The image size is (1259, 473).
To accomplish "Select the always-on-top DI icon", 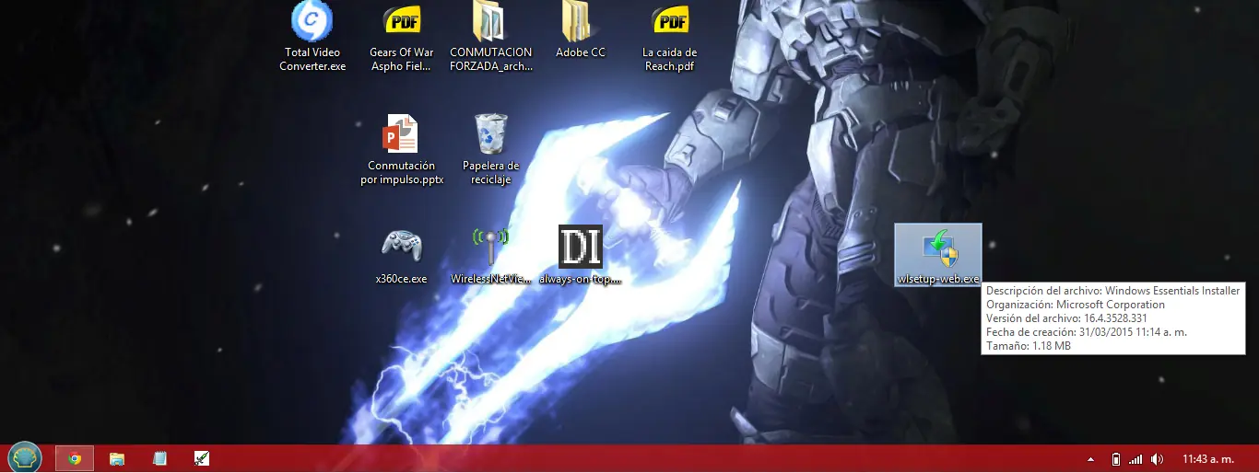I will coord(581,247).
